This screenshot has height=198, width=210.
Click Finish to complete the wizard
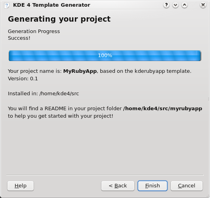(152, 186)
